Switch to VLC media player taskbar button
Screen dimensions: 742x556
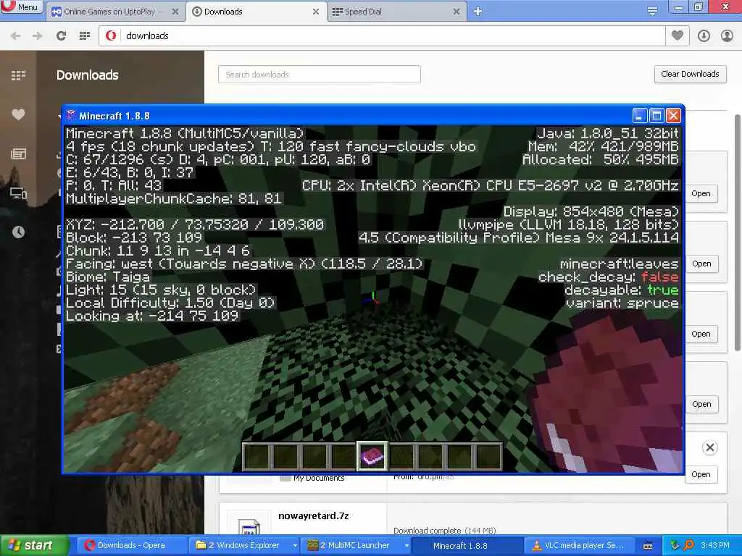(x=579, y=546)
